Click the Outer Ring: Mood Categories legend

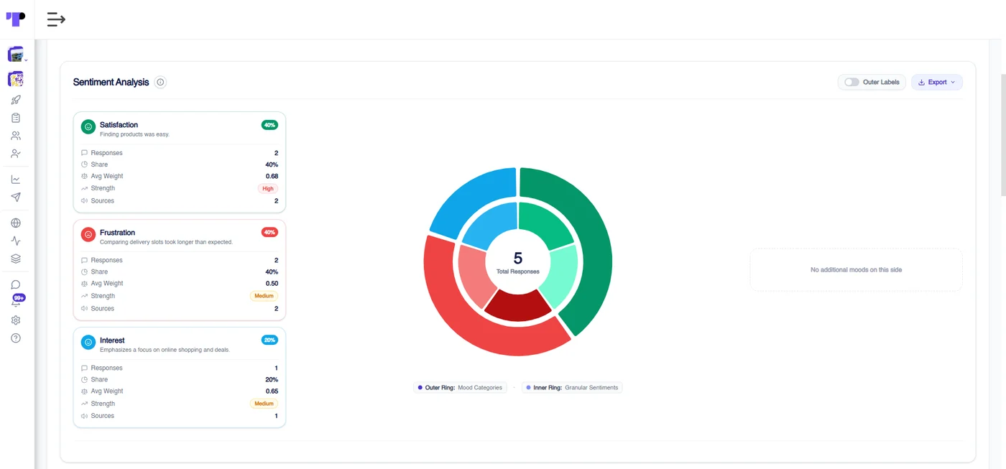[x=460, y=387]
